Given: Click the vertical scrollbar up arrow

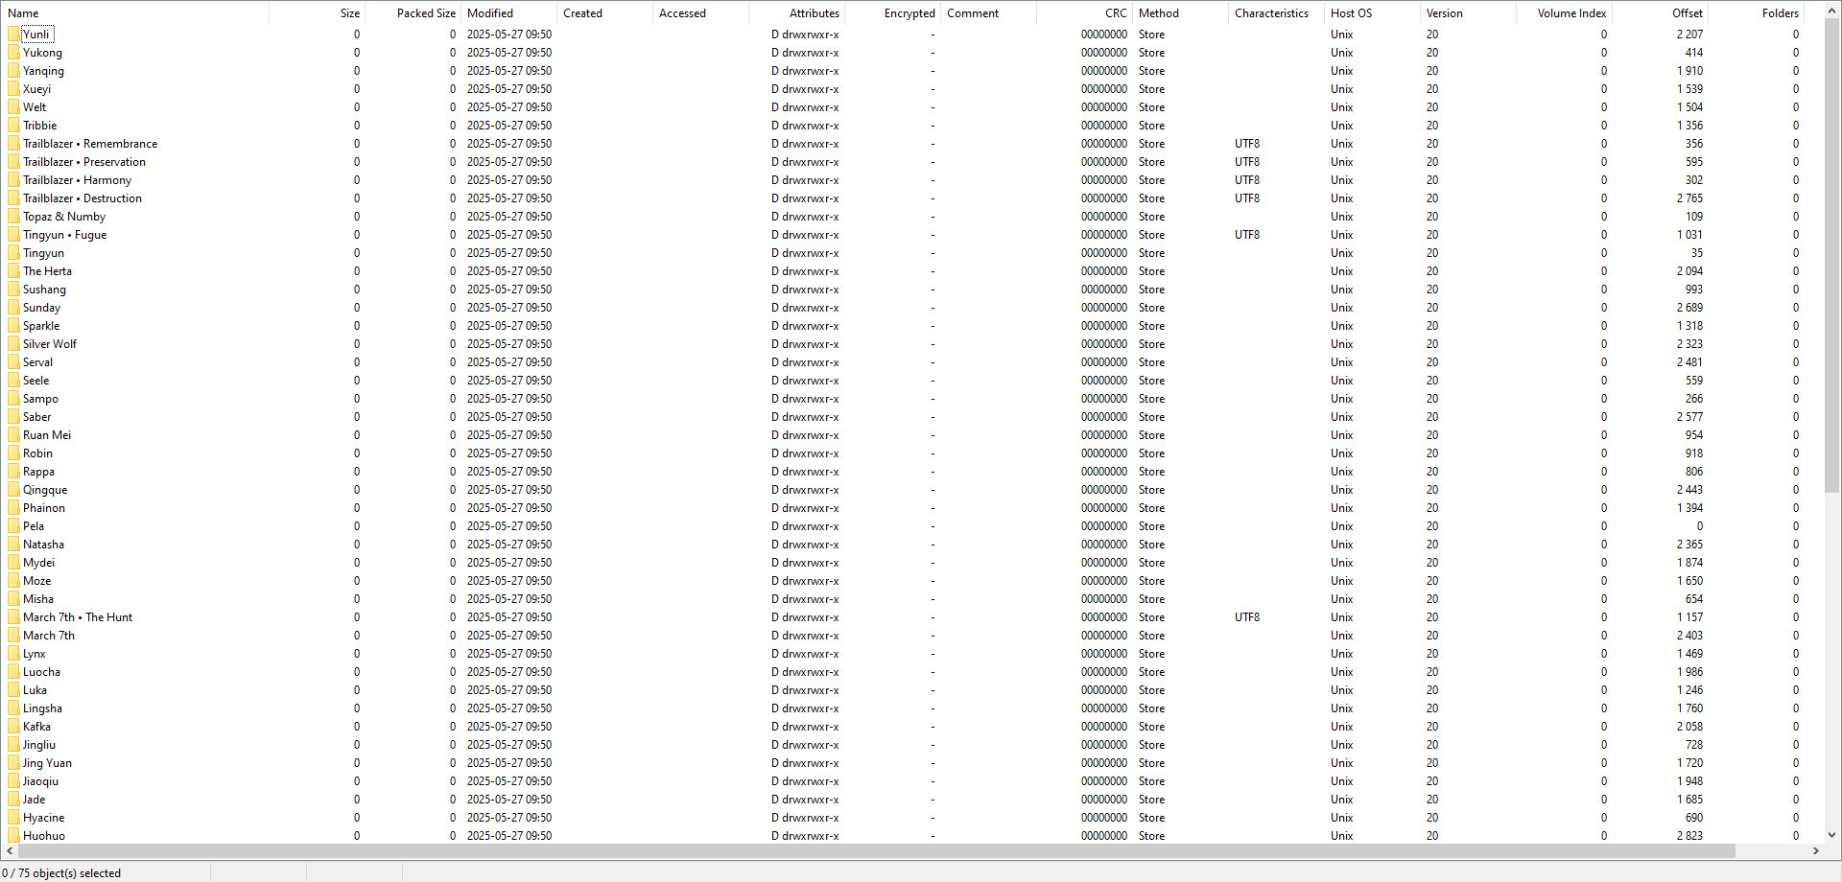Looking at the screenshot, I should click(1831, 12).
